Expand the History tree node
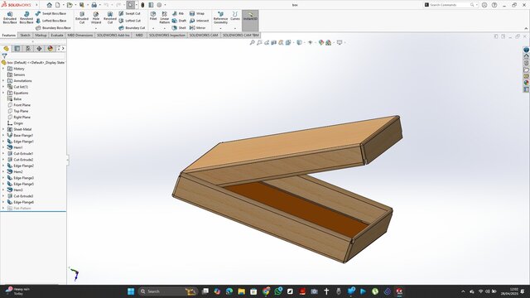Viewport: 530px width, 298px height. tap(3, 69)
